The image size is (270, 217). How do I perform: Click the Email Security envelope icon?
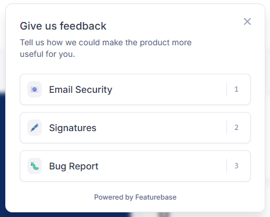(34, 89)
